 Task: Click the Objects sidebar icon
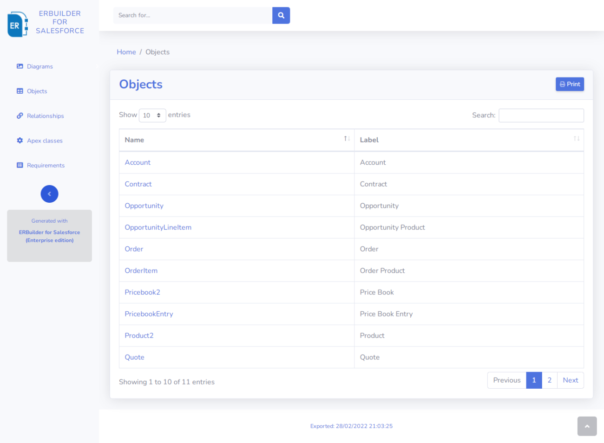(x=19, y=91)
